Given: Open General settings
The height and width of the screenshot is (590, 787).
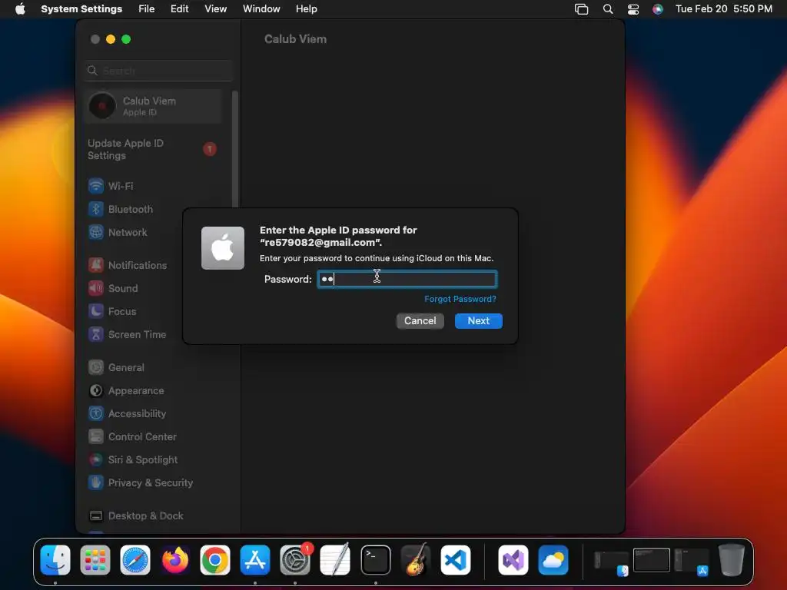Looking at the screenshot, I should click(117, 368).
